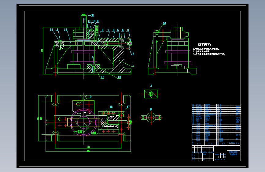
Task: Click the 技术要求 heading text
Action: (205, 44)
